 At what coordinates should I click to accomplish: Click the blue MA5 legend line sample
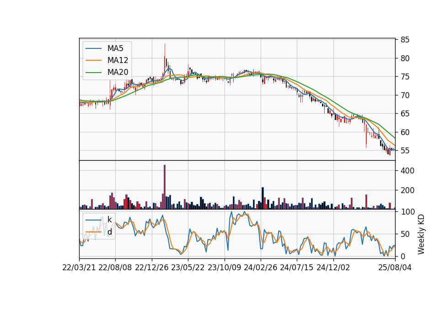(x=93, y=48)
